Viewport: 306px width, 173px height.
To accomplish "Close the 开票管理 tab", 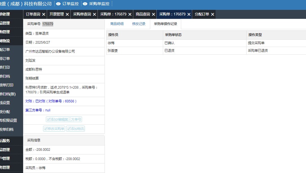I will click(67, 14).
